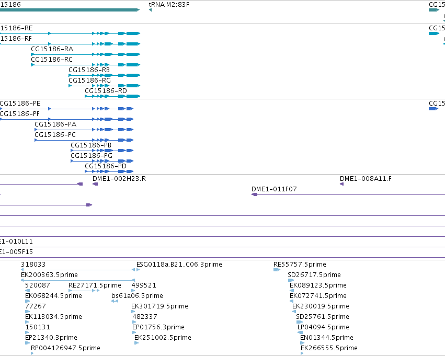The width and height of the screenshot is (445, 356).
Task: Select protein CG15186-PC label
Action: 55,135
